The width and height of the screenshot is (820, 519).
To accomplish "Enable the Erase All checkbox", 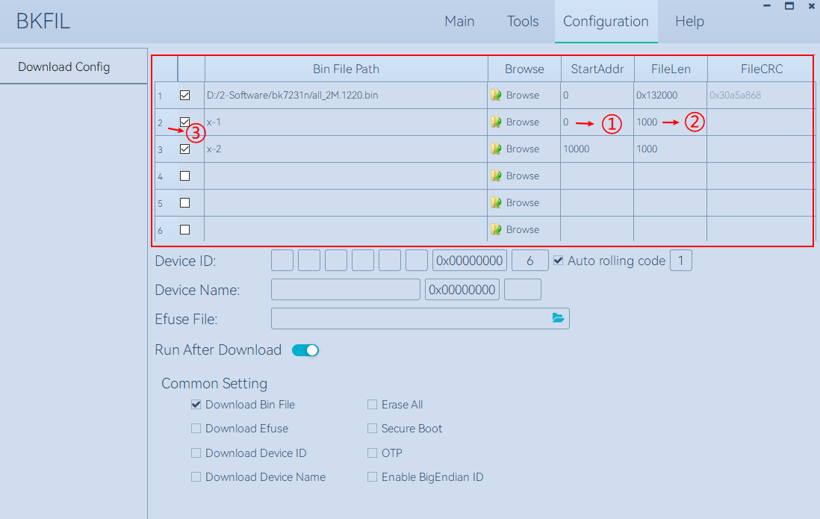I will click(372, 405).
